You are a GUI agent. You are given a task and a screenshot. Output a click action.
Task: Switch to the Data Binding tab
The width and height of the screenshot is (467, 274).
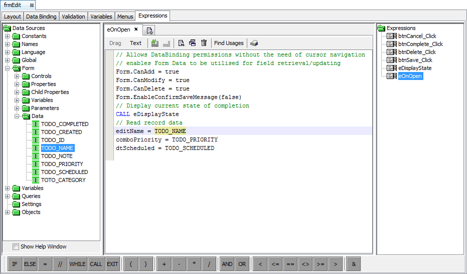pyautogui.click(x=41, y=16)
